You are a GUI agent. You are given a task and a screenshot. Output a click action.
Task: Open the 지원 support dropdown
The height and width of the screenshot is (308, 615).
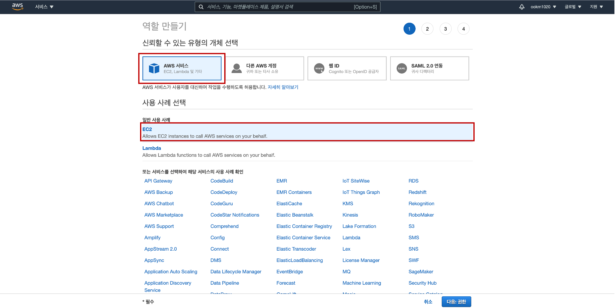point(596,7)
